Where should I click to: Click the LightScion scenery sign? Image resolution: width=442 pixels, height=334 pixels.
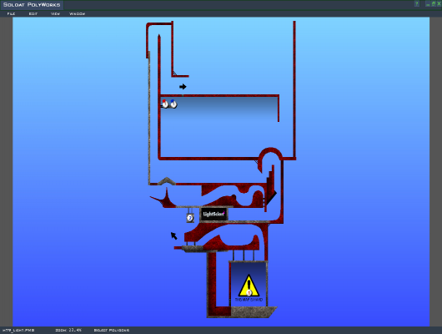pyautogui.click(x=213, y=214)
